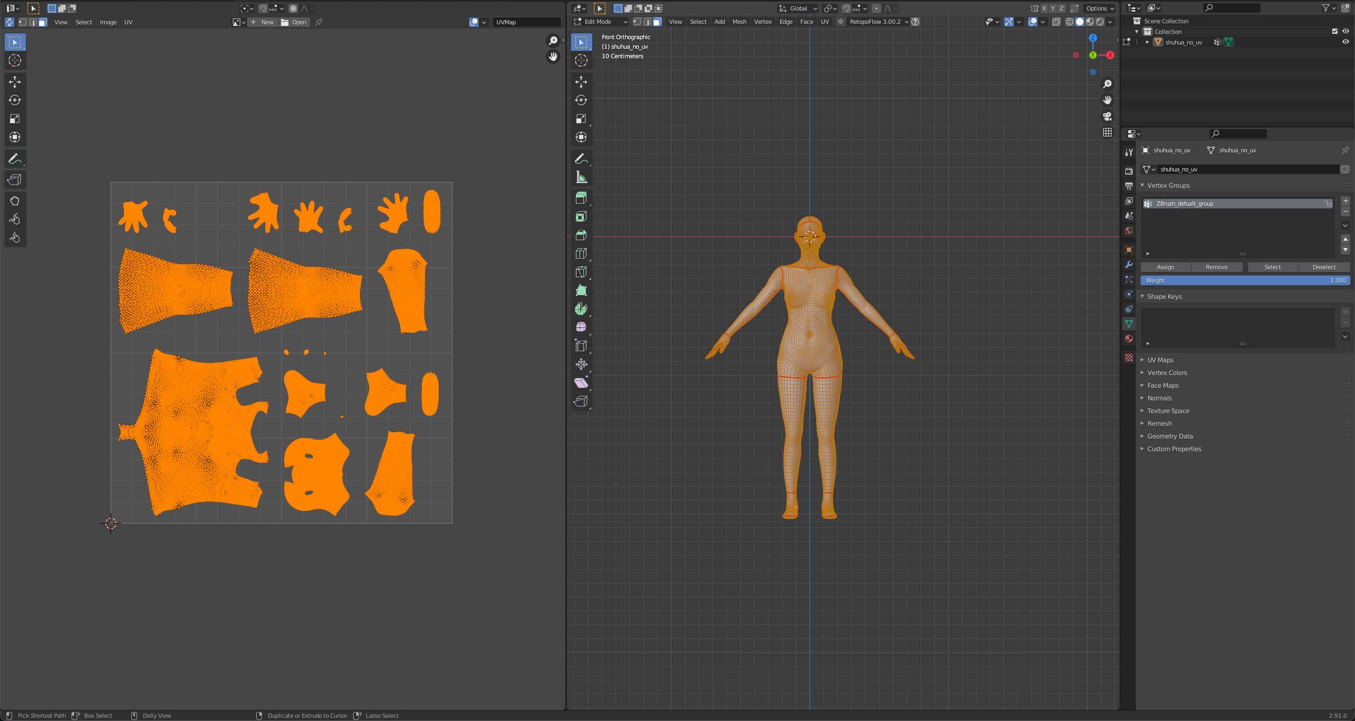
Task: Open the Vertex menu
Action: [763, 22]
